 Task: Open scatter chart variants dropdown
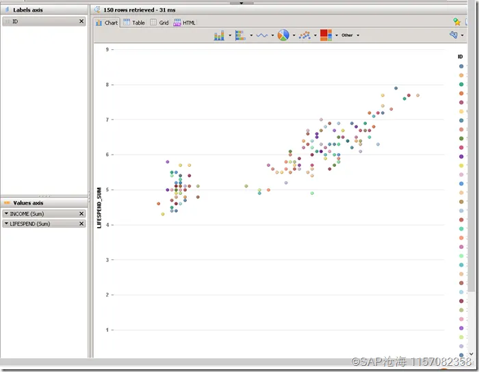[x=315, y=36]
